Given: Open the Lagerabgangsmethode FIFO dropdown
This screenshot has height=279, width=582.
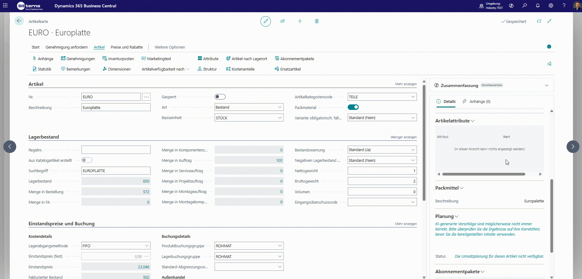Looking at the screenshot, I should (x=116, y=246).
